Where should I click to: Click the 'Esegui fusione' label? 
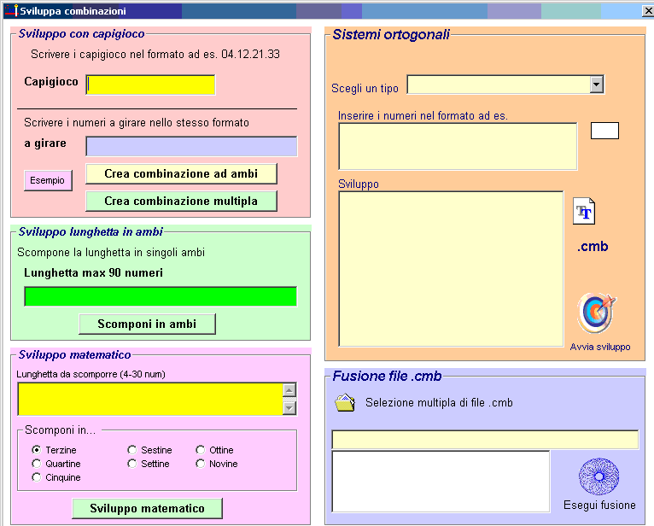click(x=599, y=506)
